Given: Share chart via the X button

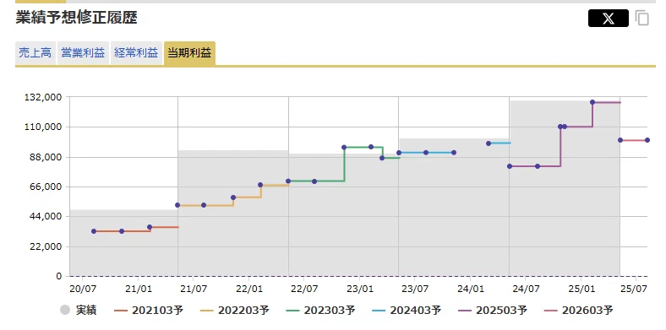Looking at the screenshot, I should point(608,19).
